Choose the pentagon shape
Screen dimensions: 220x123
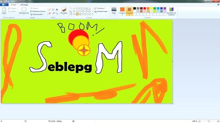coord(77,11)
